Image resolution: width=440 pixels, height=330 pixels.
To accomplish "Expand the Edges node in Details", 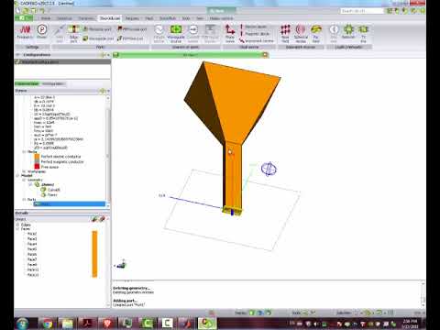I will tap(17, 225).
